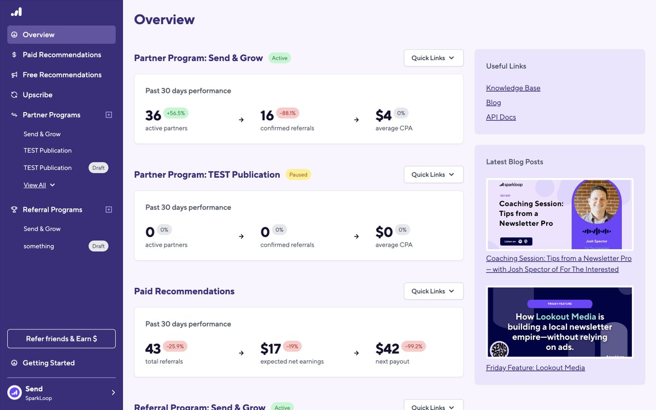Viewport: 656px width, 410px height.
Task: Click Coaching Session blog thumbnail
Action: tap(560, 214)
